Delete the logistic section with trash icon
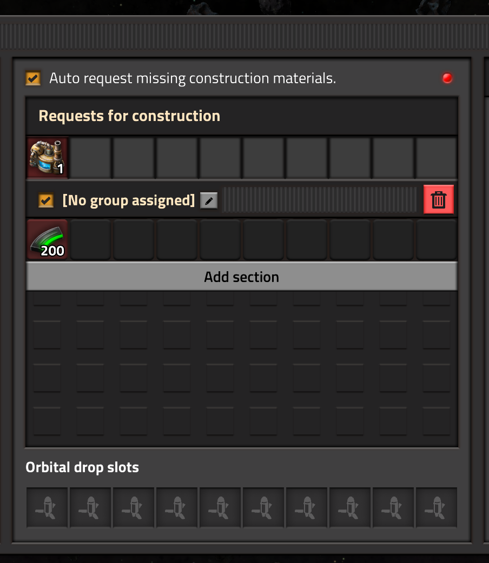Image resolution: width=489 pixels, height=563 pixels. (438, 199)
